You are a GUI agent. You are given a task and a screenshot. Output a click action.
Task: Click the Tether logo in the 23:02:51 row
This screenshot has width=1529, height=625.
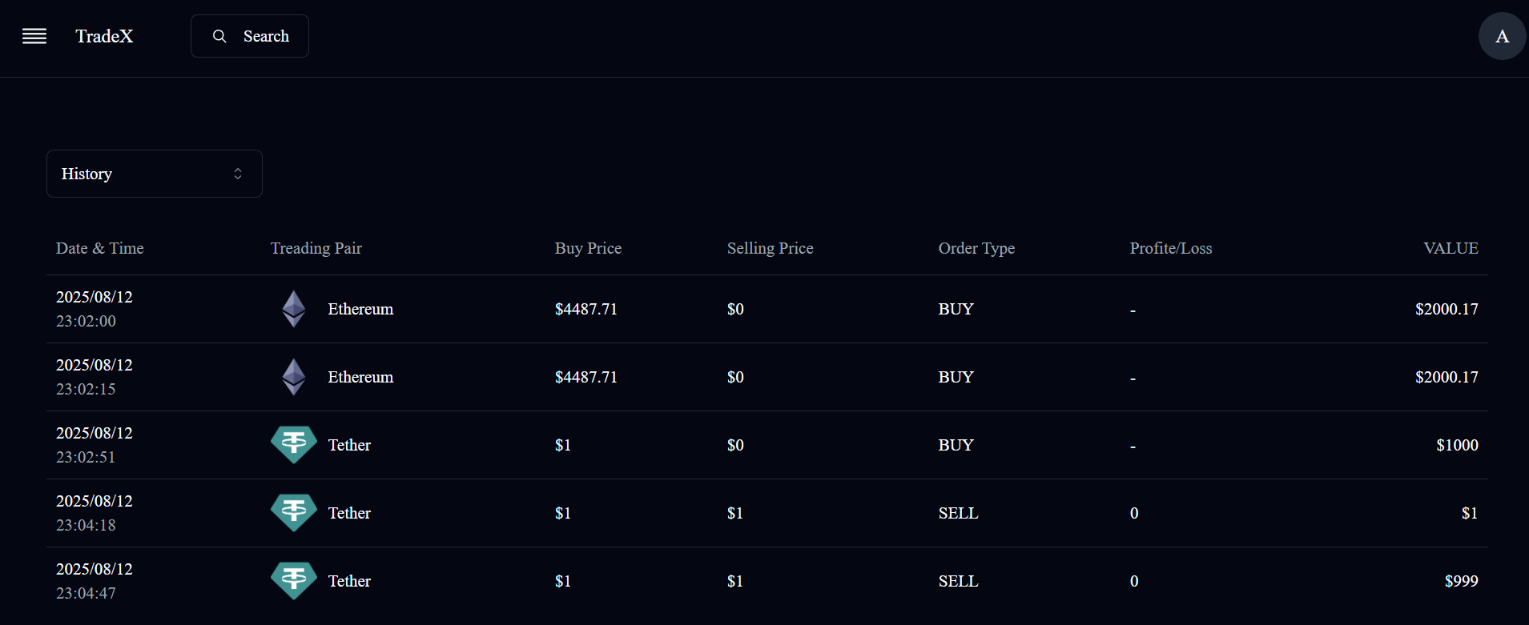tap(294, 445)
